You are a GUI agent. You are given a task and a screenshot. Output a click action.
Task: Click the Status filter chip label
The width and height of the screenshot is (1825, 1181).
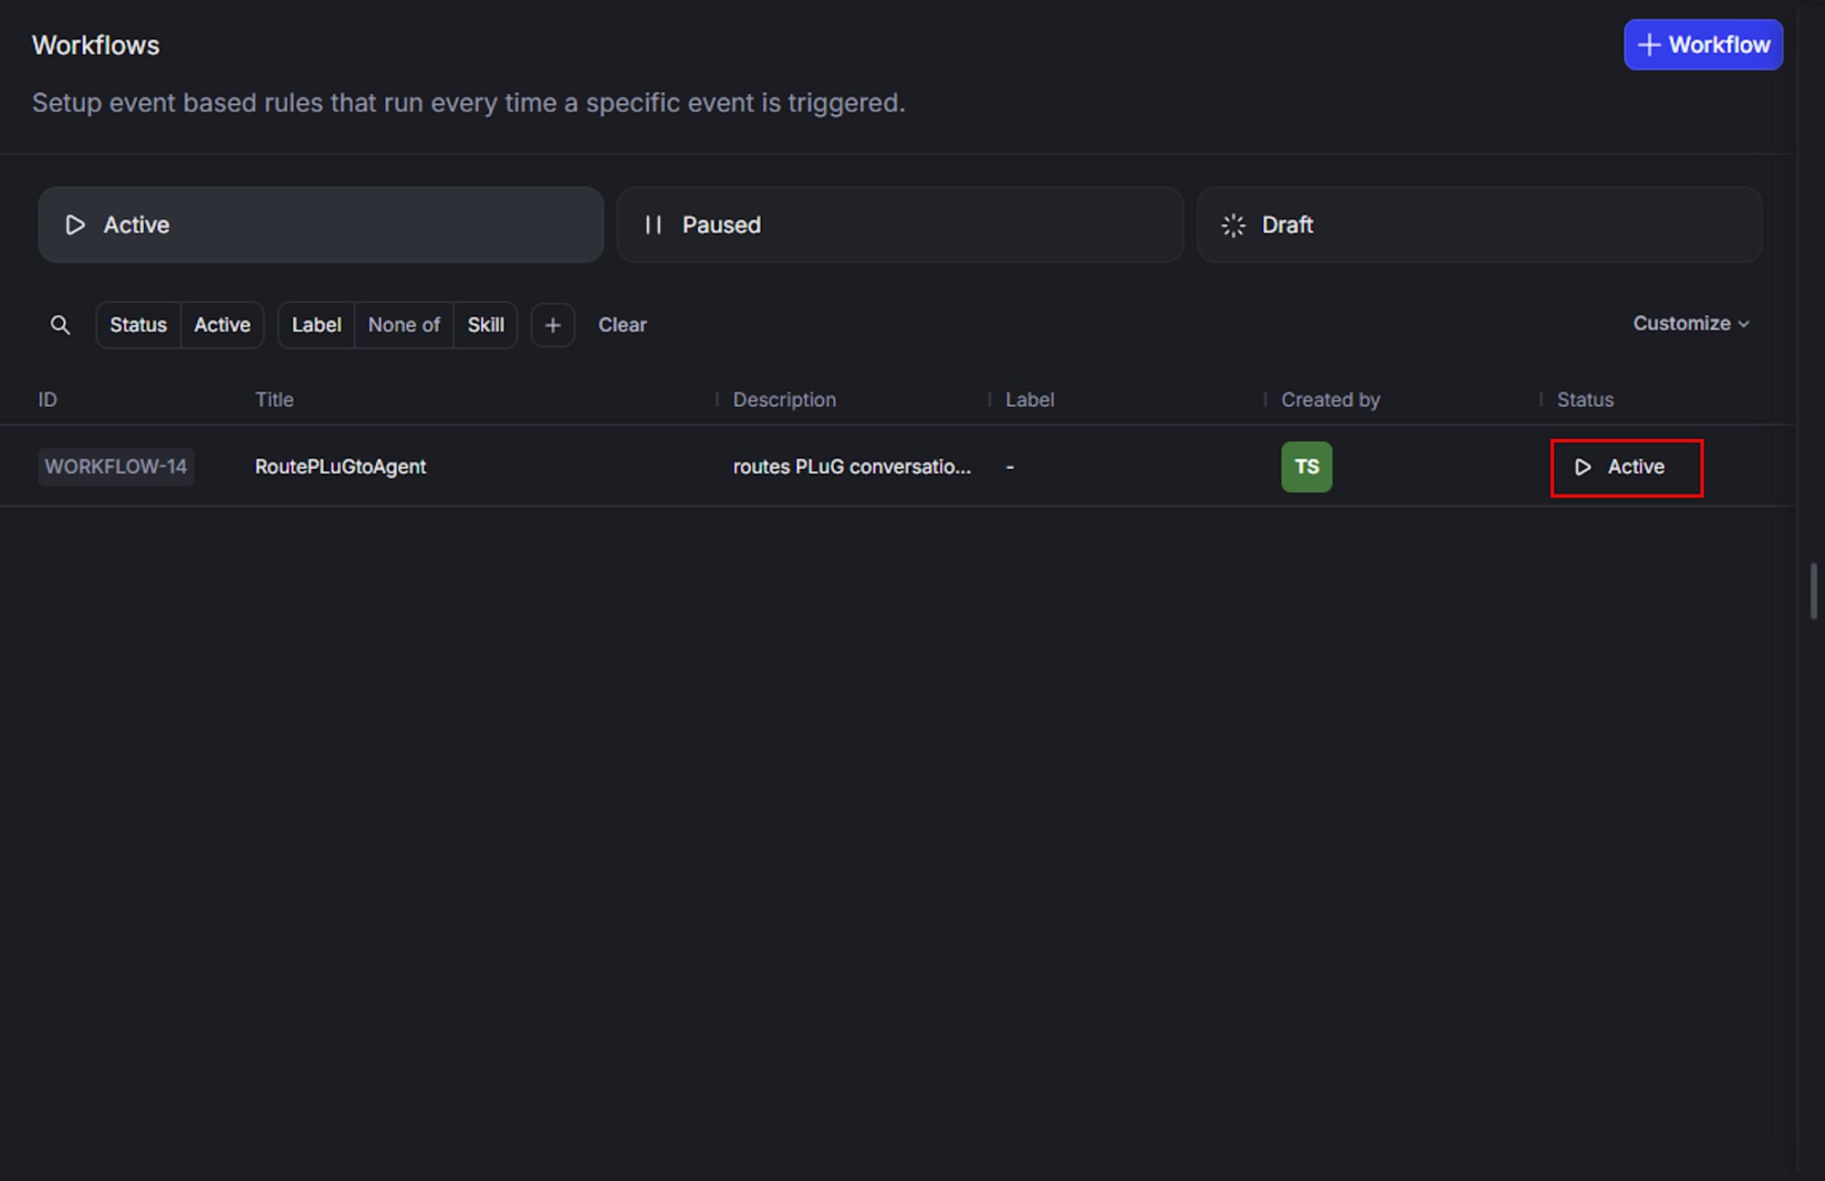[x=139, y=325]
